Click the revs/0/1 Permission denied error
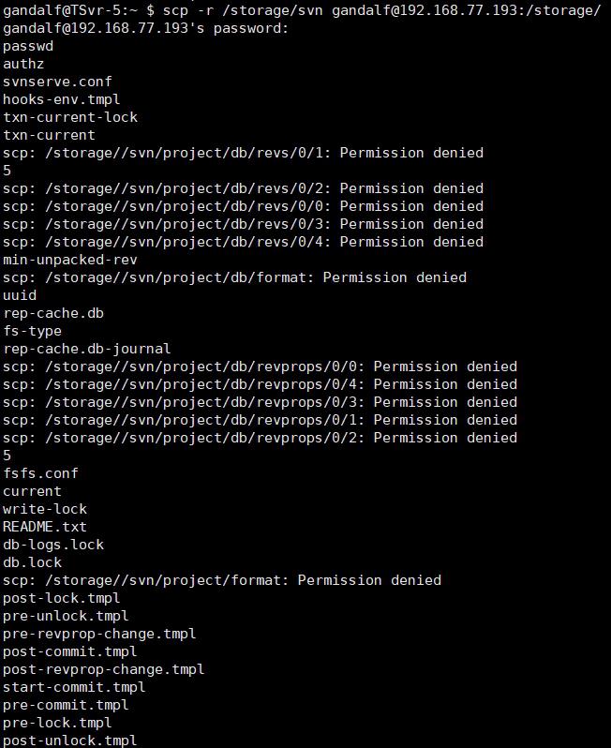 244,153
